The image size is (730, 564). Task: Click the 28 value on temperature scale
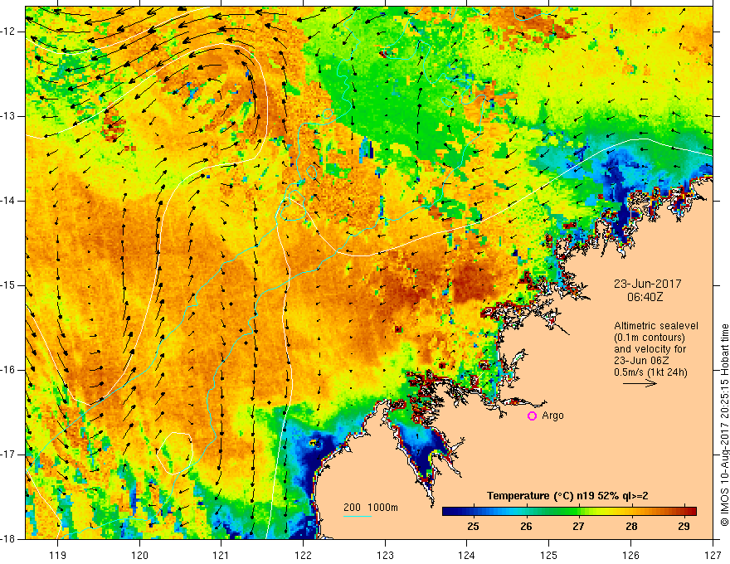[x=631, y=527]
